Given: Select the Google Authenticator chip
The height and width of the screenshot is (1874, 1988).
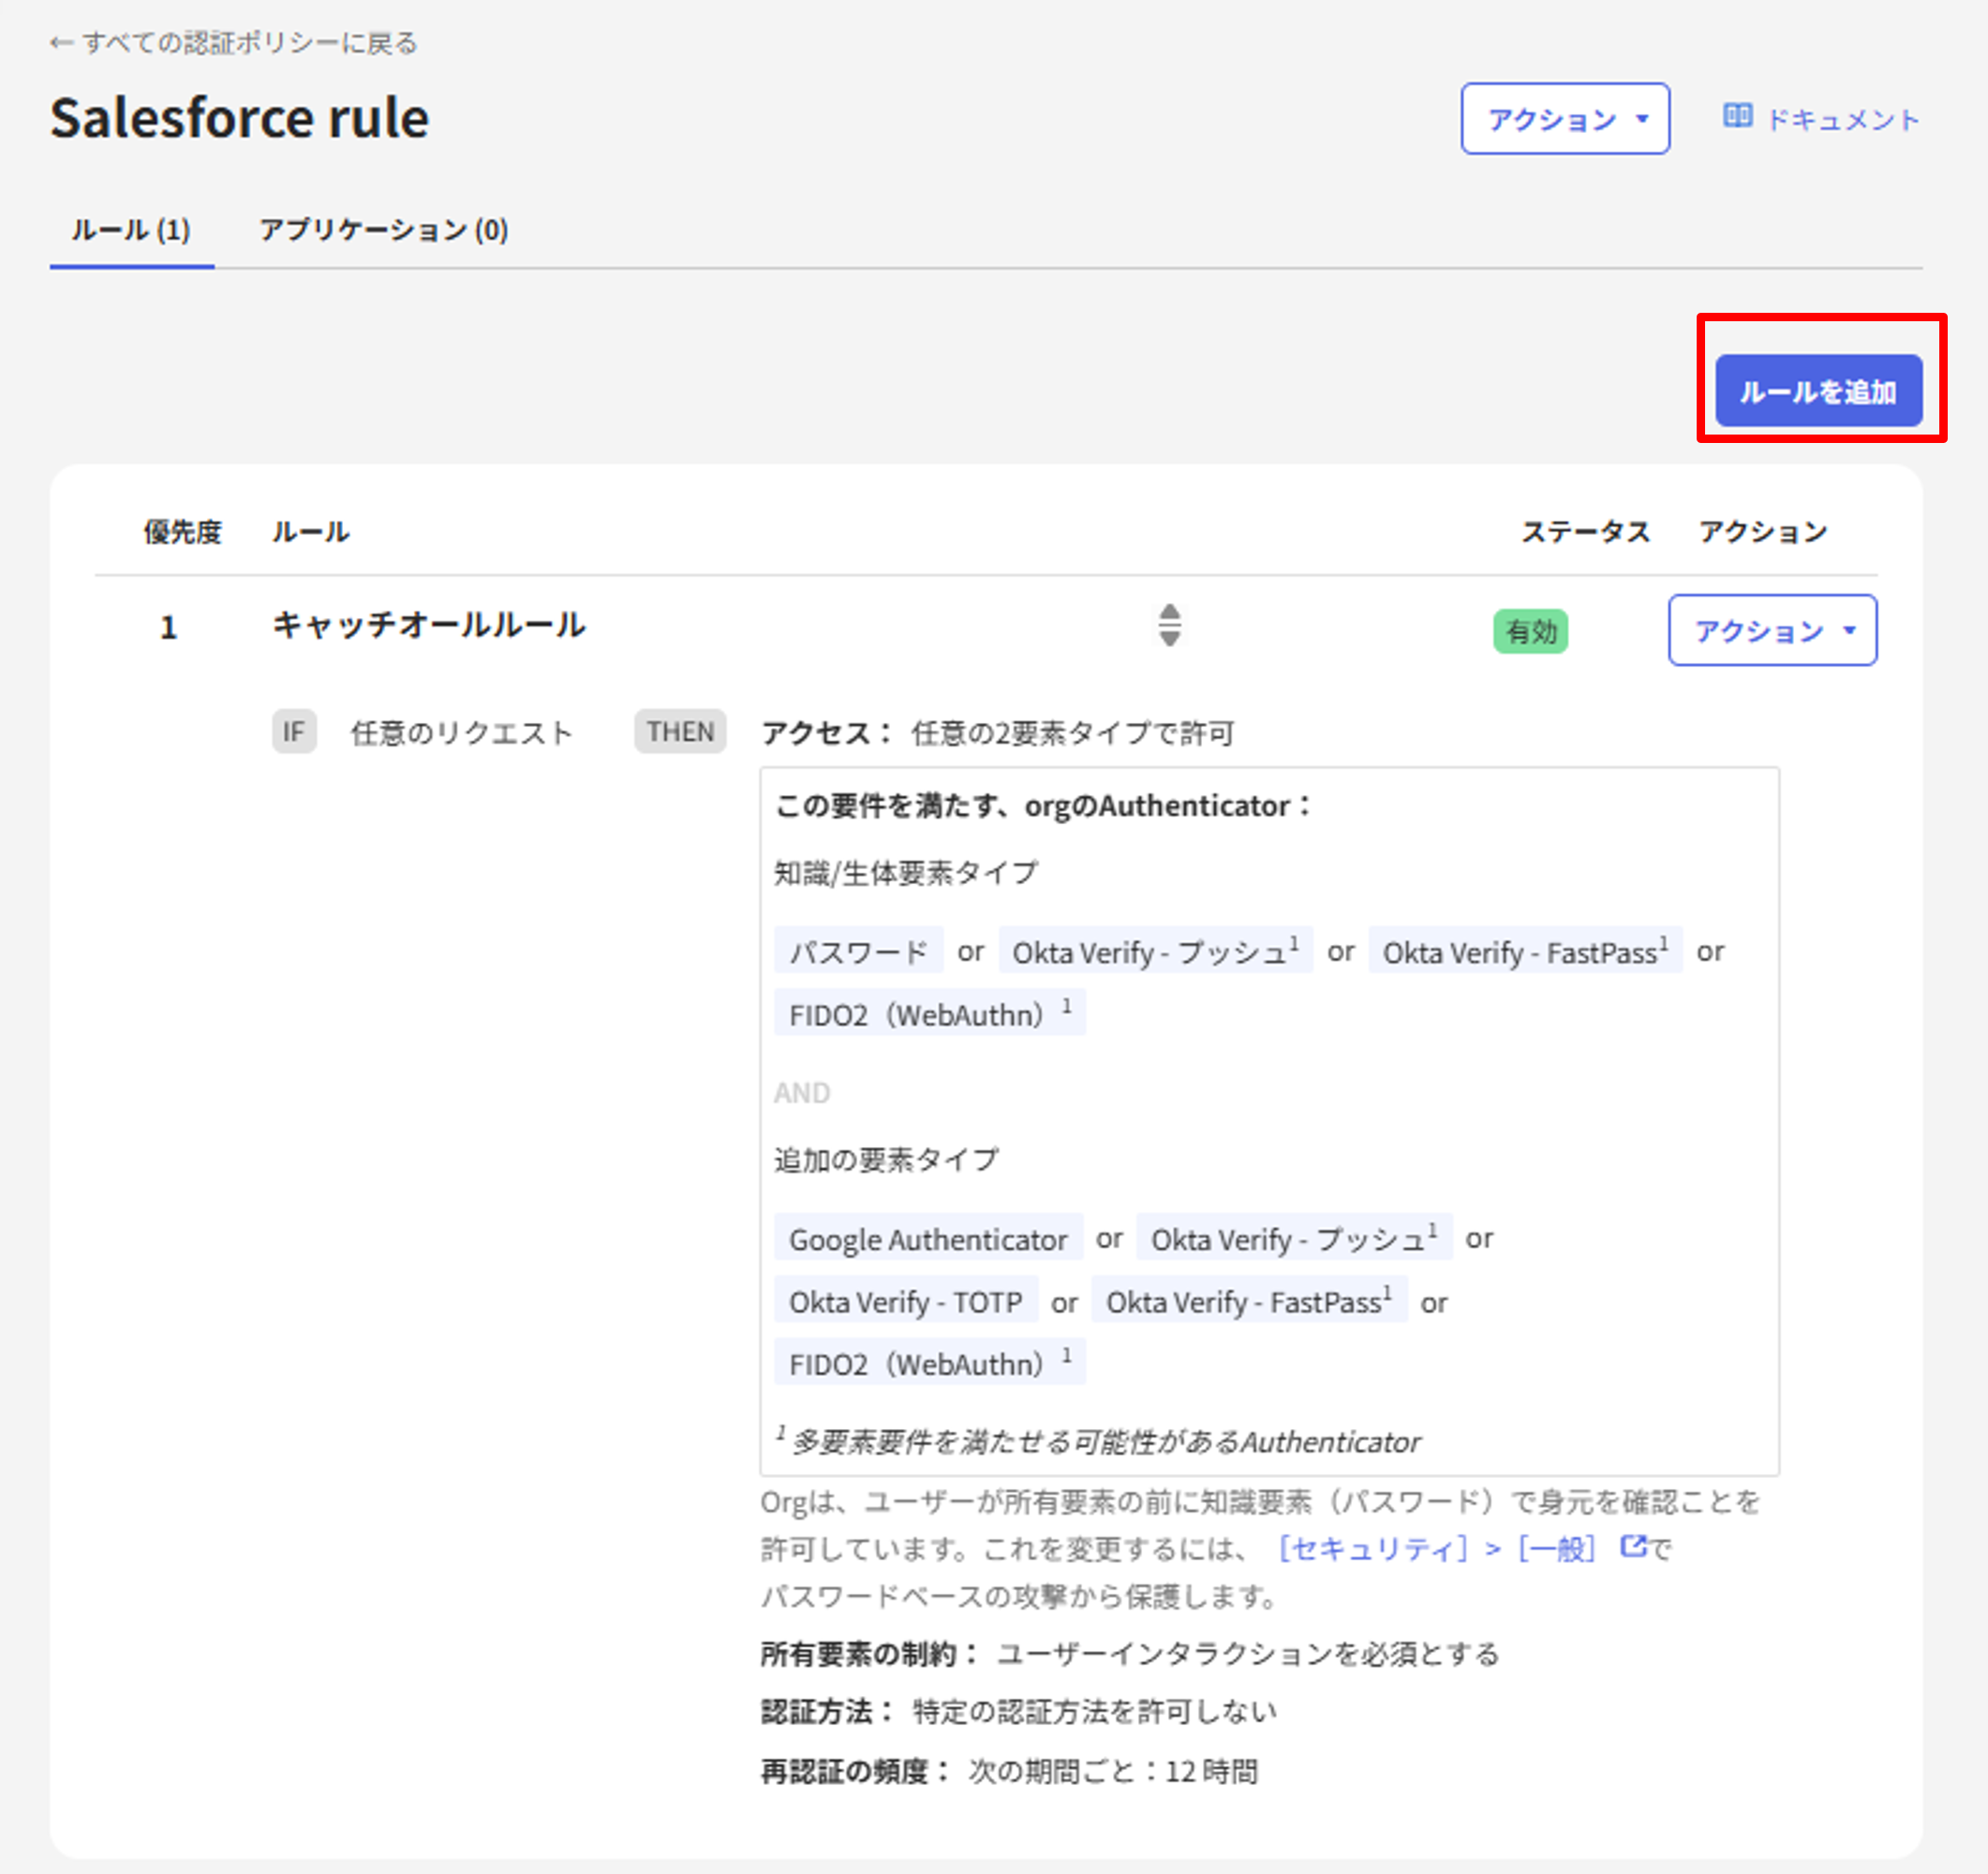Looking at the screenshot, I should pos(928,1238).
